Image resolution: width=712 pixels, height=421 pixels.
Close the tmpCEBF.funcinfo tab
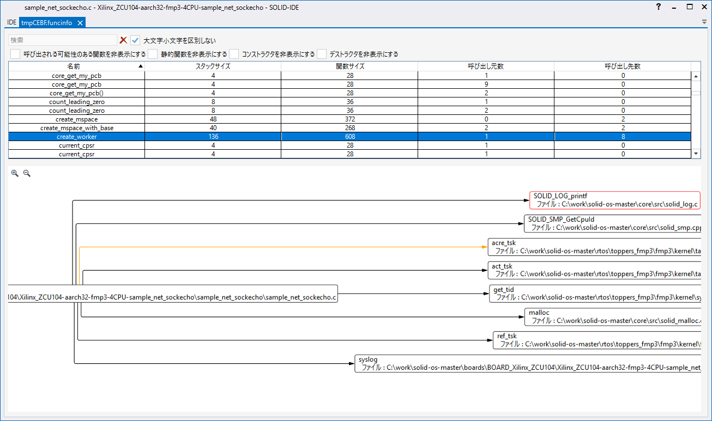click(x=80, y=22)
